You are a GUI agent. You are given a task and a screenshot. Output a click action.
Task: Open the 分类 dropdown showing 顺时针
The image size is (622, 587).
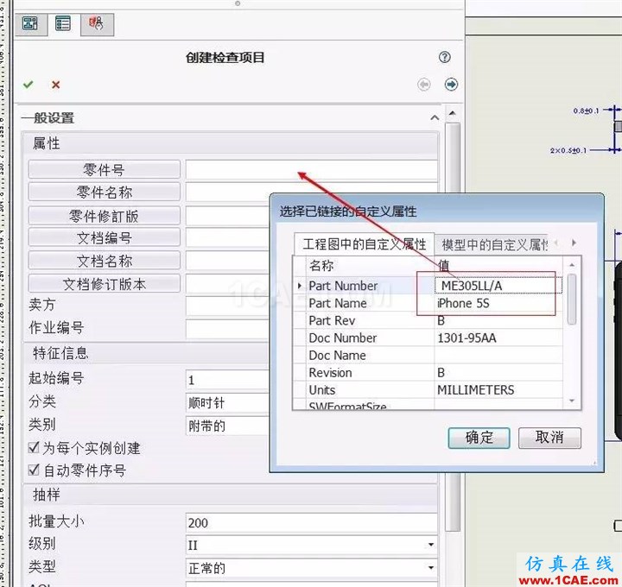(228, 402)
